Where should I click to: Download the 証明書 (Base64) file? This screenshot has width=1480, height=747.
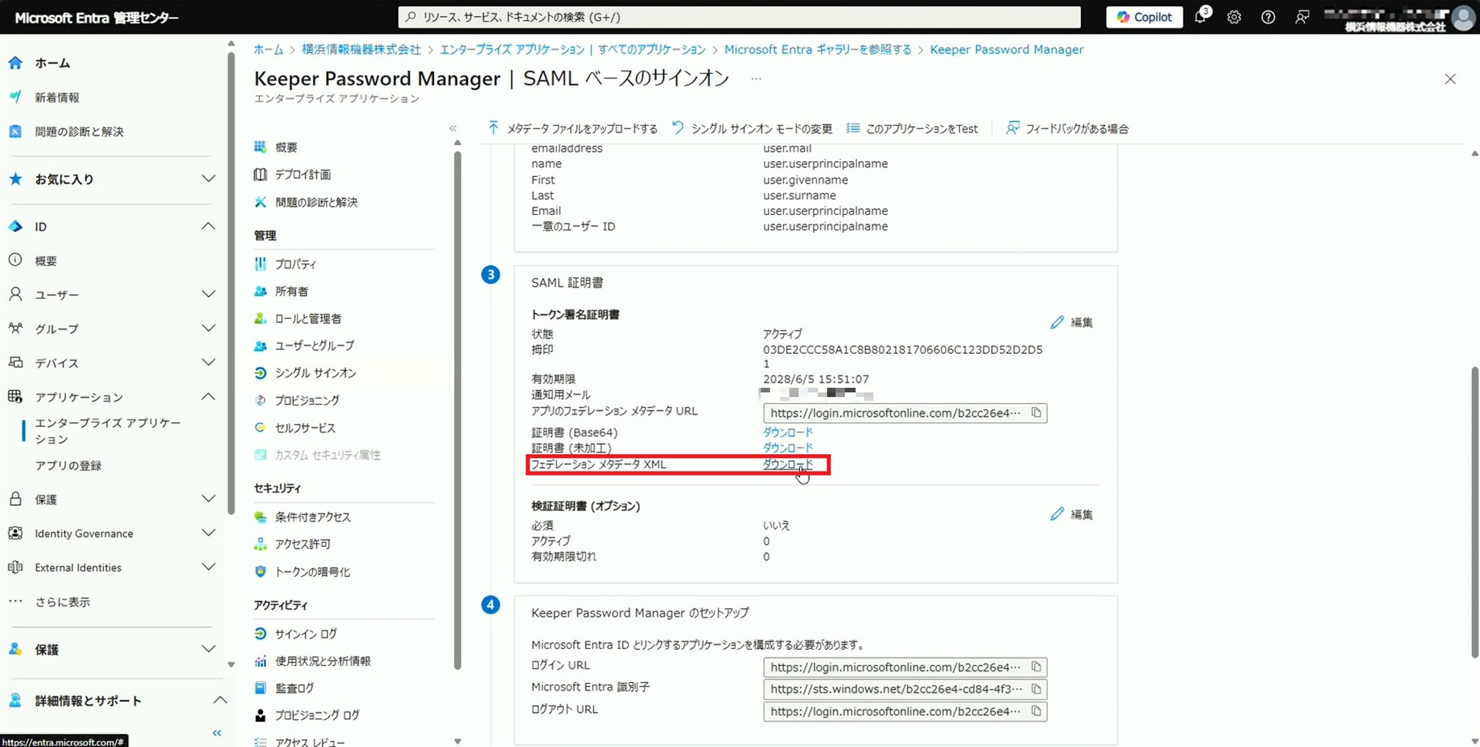pos(787,432)
